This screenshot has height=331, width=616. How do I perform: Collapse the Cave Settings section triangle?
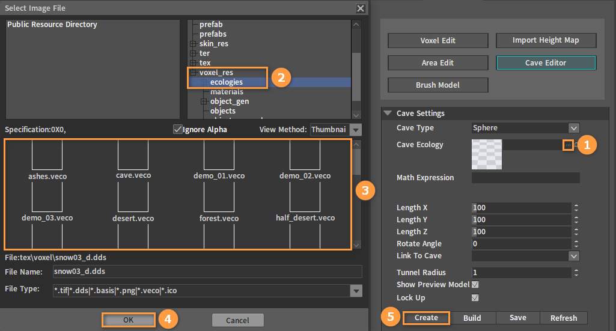pyautogui.click(x=388, y=113)
